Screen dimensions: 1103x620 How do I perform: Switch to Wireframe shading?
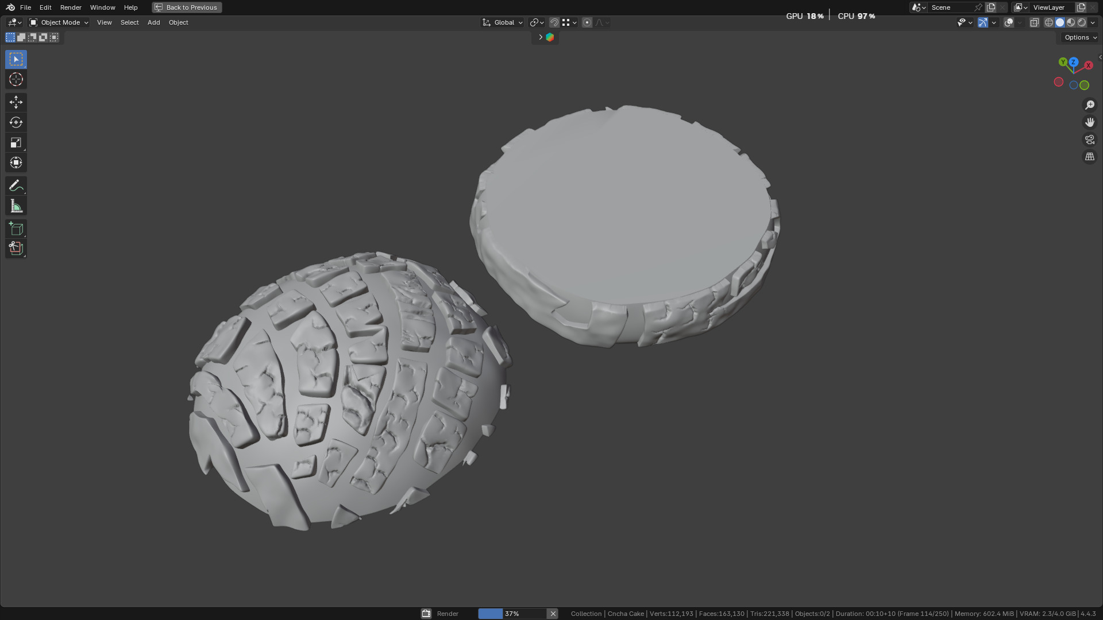tap(1049, 22)
